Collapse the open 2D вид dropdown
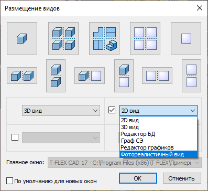Screen dimensions: 208x191 point(158,111)
